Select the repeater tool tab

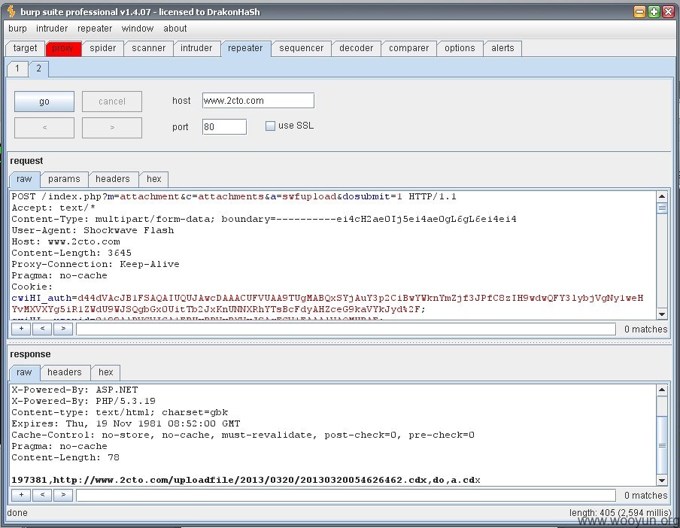point(245,49)
